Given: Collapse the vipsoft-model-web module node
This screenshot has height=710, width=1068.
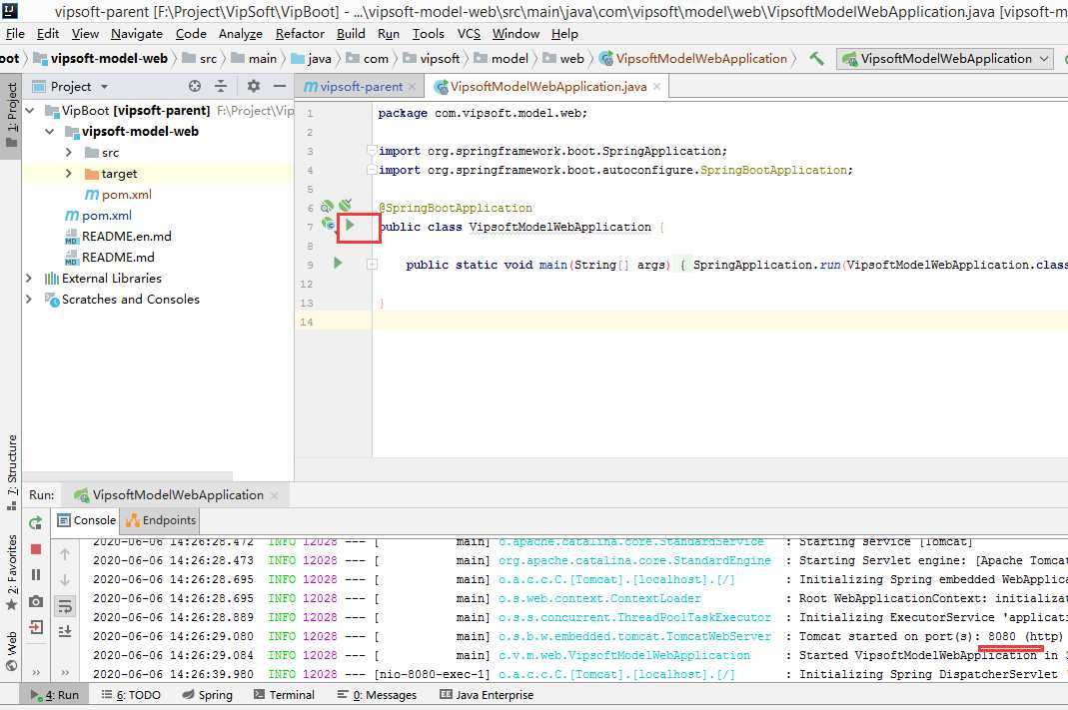Looking at the screenshot, I should coord(50,132).
